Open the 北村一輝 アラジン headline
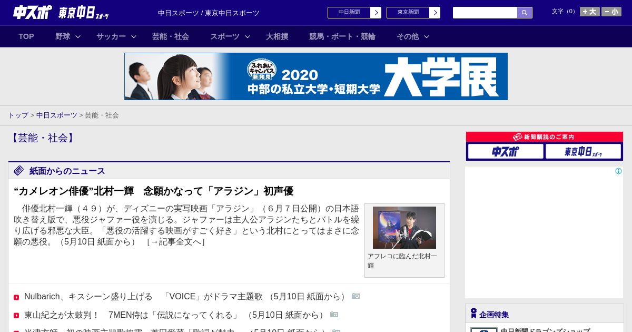This screenshot has height=332, width=632. click(x=154, y=191)
